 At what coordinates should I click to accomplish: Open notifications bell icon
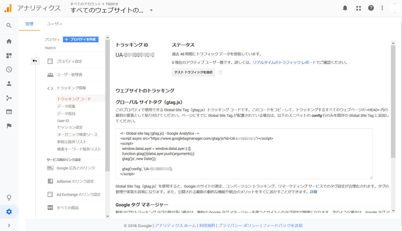345,8
